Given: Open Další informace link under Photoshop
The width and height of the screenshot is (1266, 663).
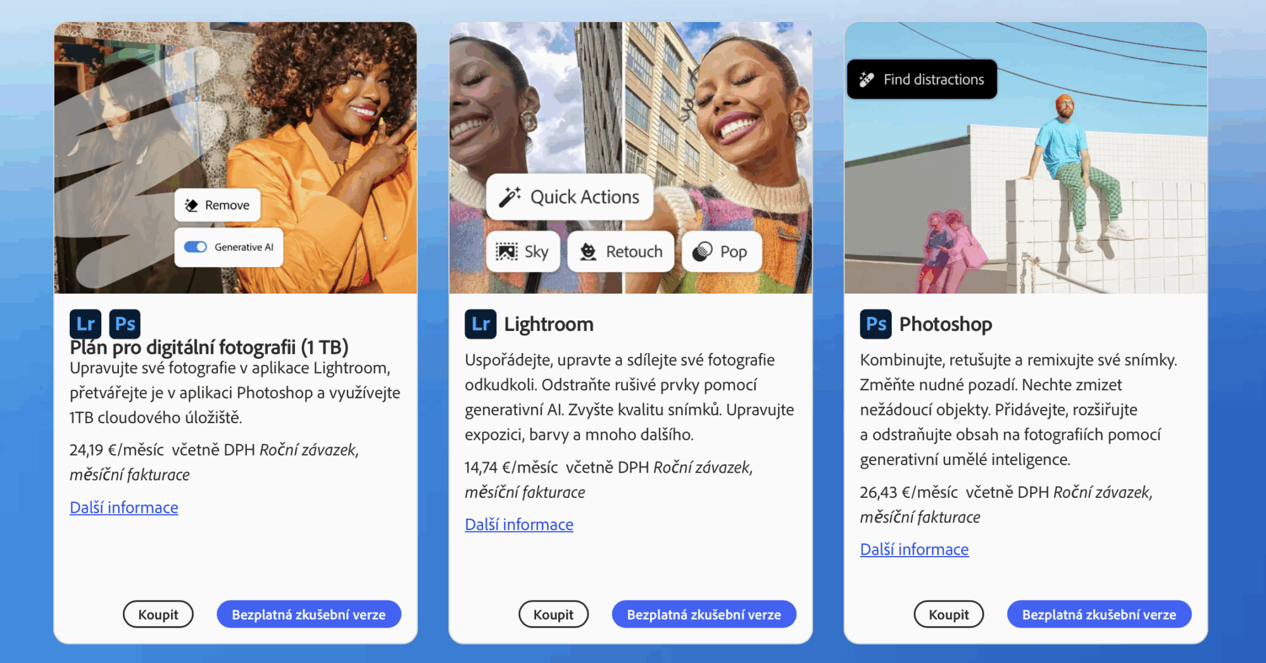Looking at the screenshot, I should 914,549.
